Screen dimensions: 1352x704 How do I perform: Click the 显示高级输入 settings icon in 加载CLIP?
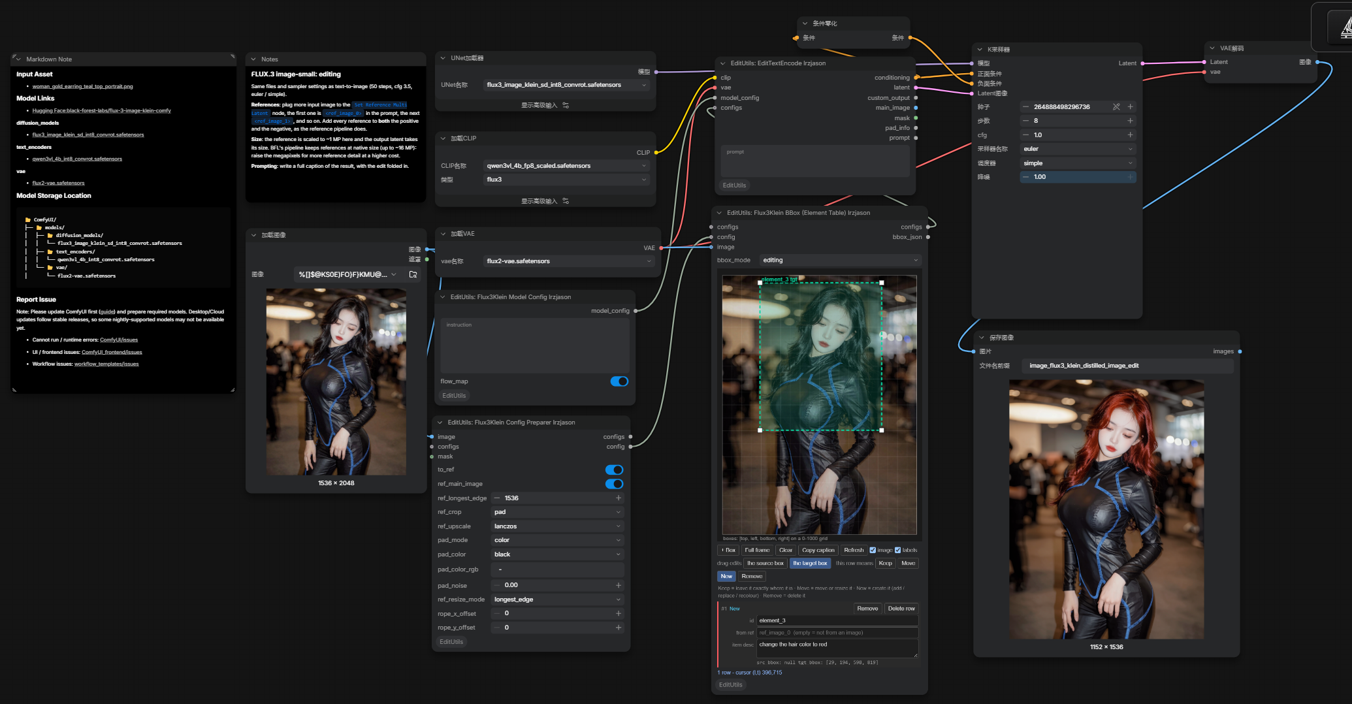point(566,201)
